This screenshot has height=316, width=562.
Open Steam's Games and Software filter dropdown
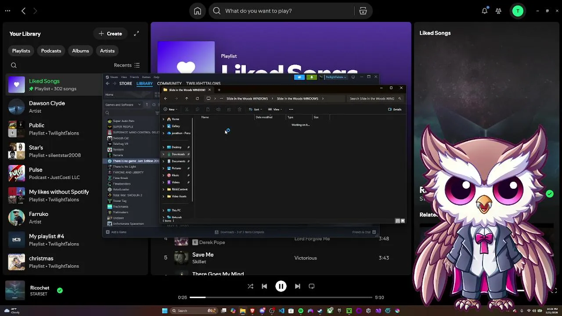point(123,104)
